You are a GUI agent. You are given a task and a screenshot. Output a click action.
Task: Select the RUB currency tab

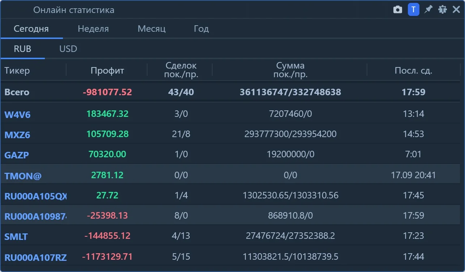[22, 49]
